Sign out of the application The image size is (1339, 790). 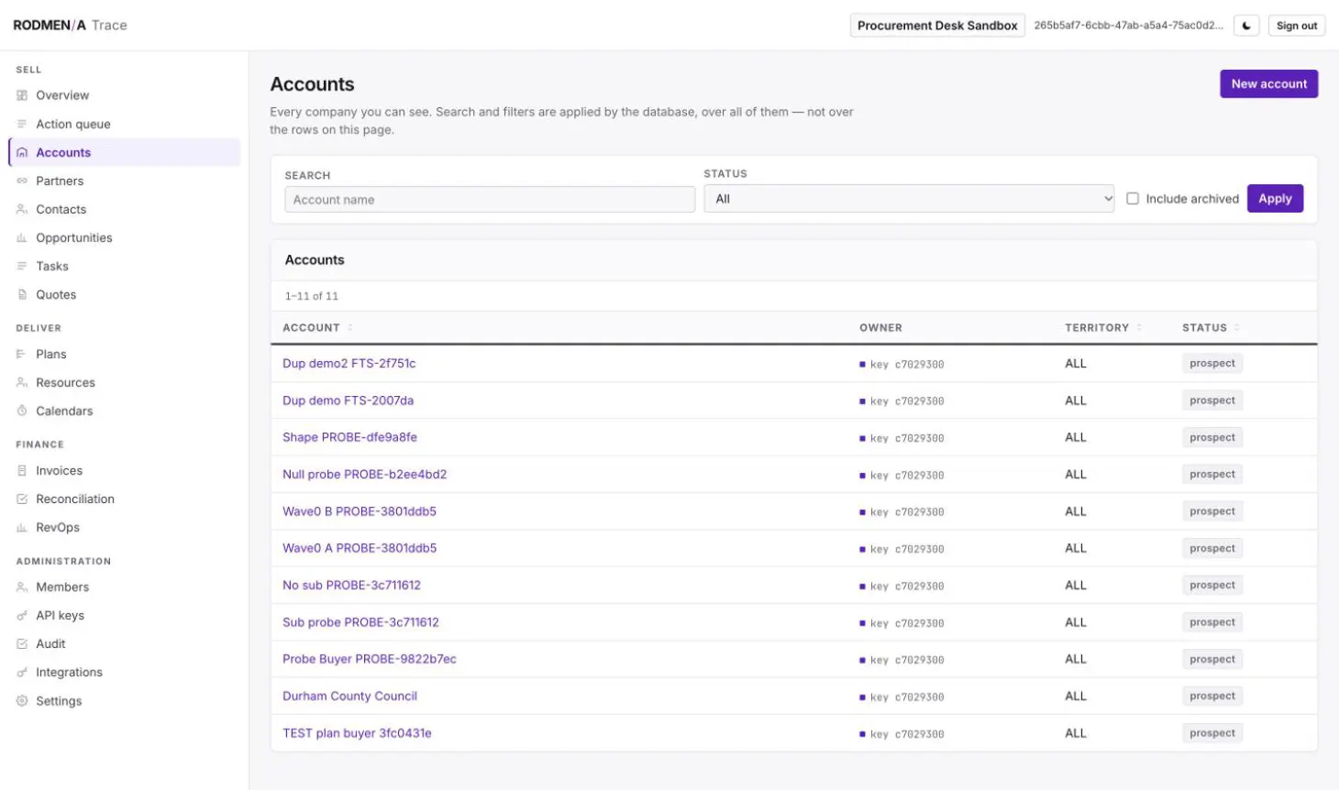coord(1297,26)
